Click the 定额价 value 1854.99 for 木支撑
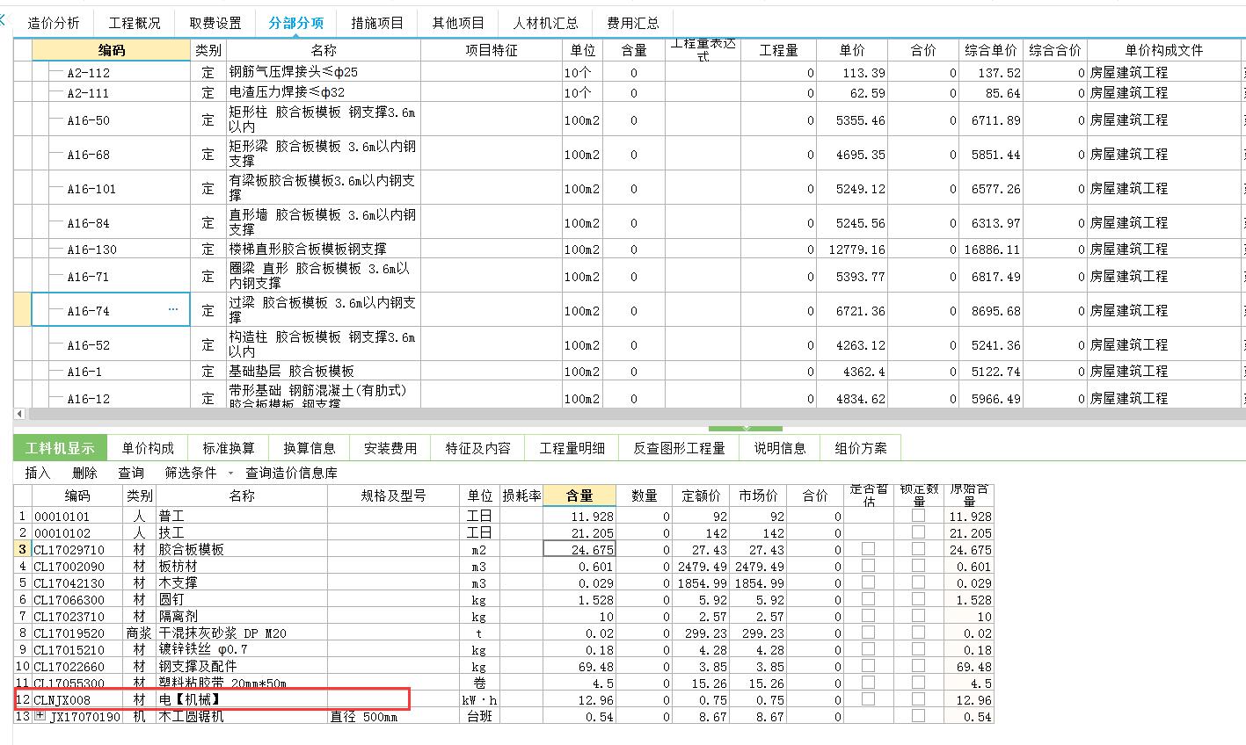The width and height of the screenshot is (1246, 745). point(703,582)
